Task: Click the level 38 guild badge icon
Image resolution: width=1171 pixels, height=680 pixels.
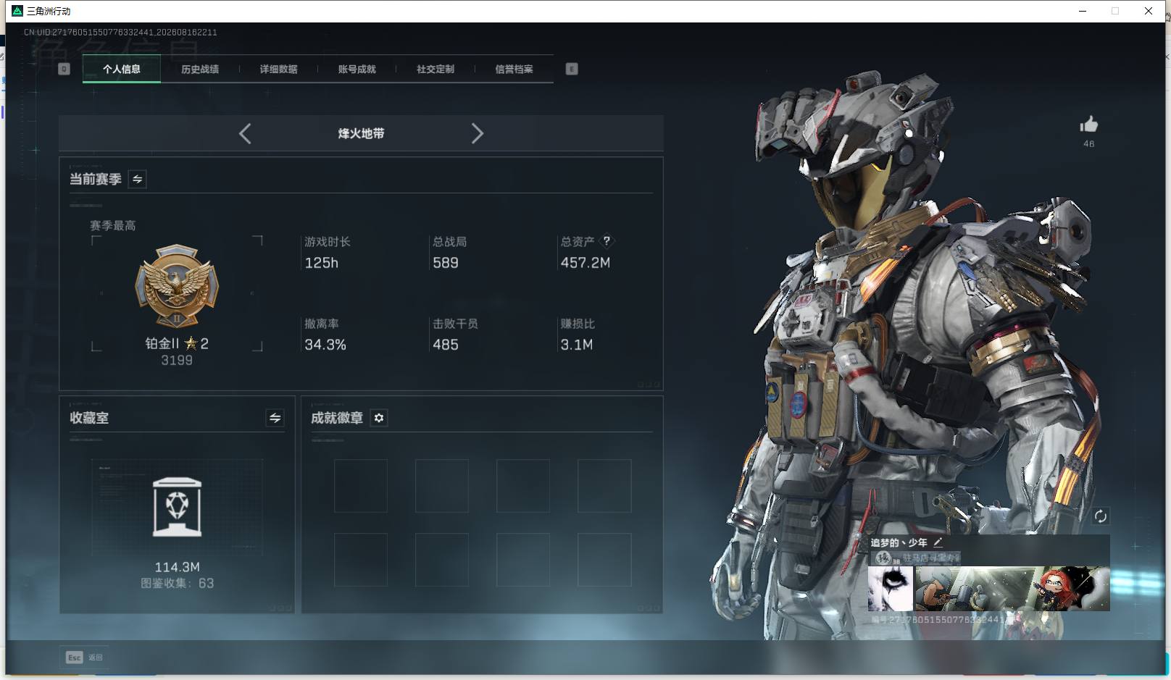Action: (885, 558)
